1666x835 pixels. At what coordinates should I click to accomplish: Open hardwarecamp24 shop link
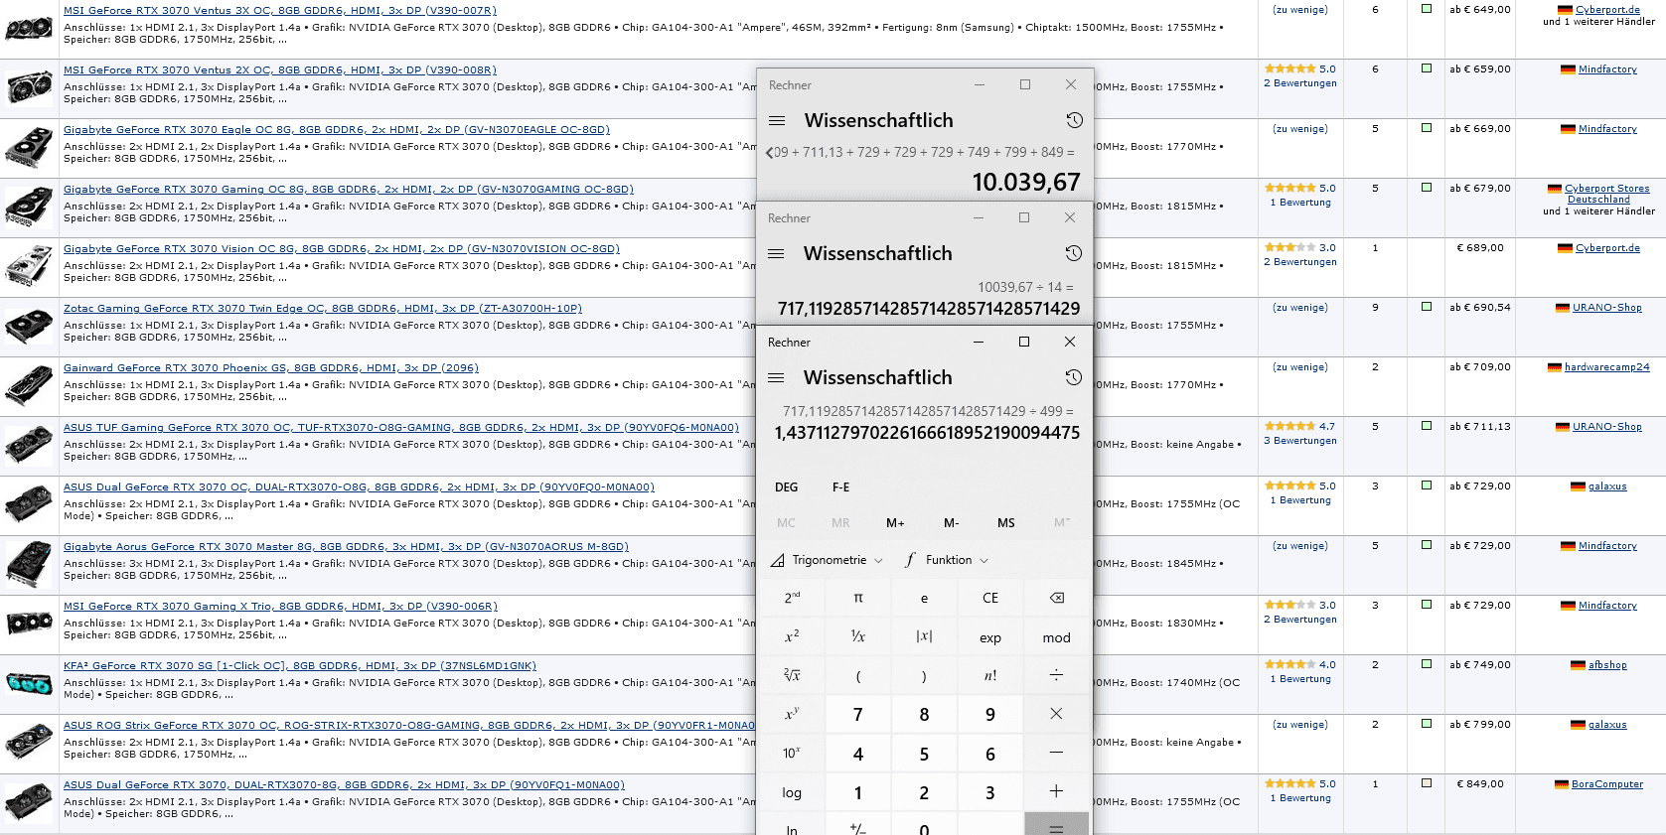1606,367
